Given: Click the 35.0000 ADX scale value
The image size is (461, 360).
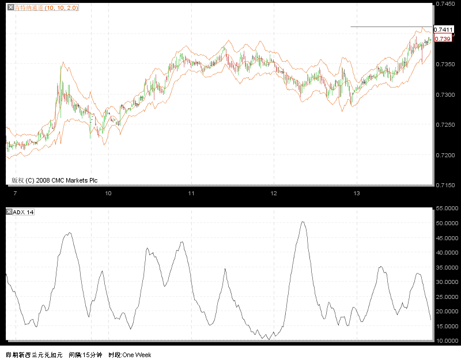Looking at the screenshot, I should [x=447, y=268].
